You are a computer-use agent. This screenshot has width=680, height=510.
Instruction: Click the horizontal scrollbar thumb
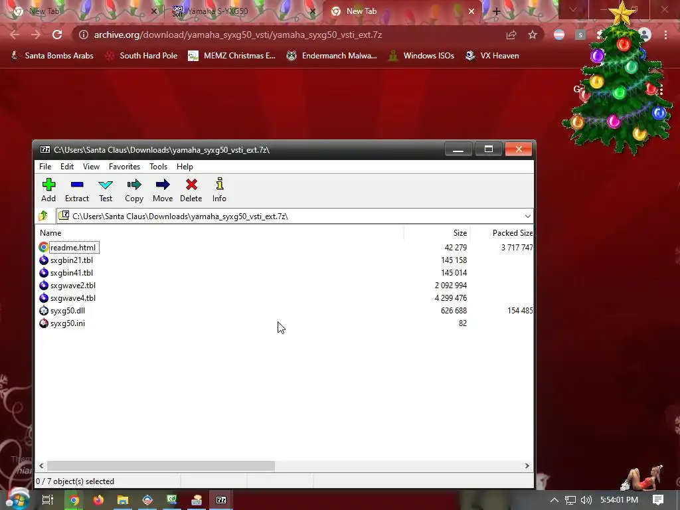click(x=161, y=466)
